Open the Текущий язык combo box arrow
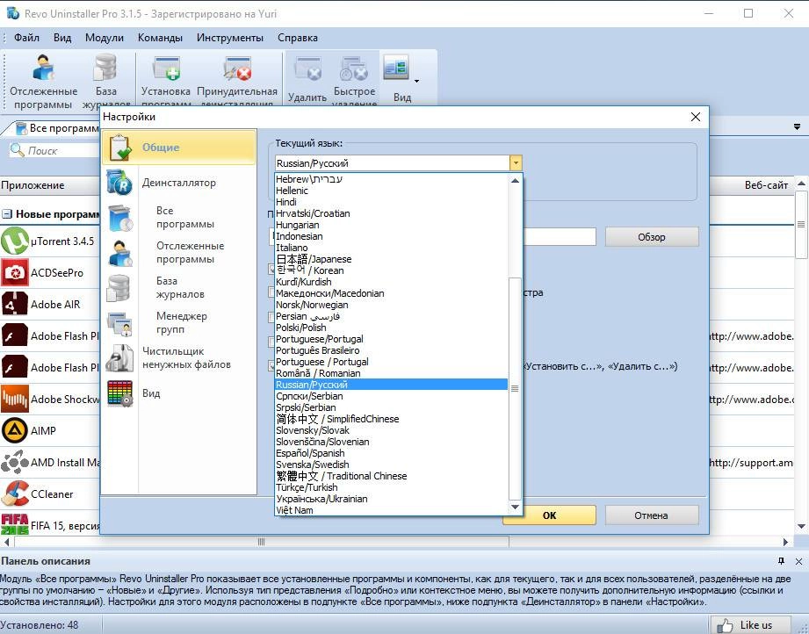Screen dimensions: 809x634 [516, 163]
